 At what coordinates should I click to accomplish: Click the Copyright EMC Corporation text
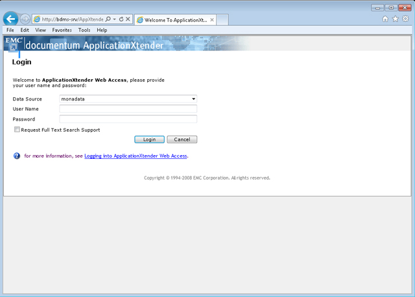point(207,178)
